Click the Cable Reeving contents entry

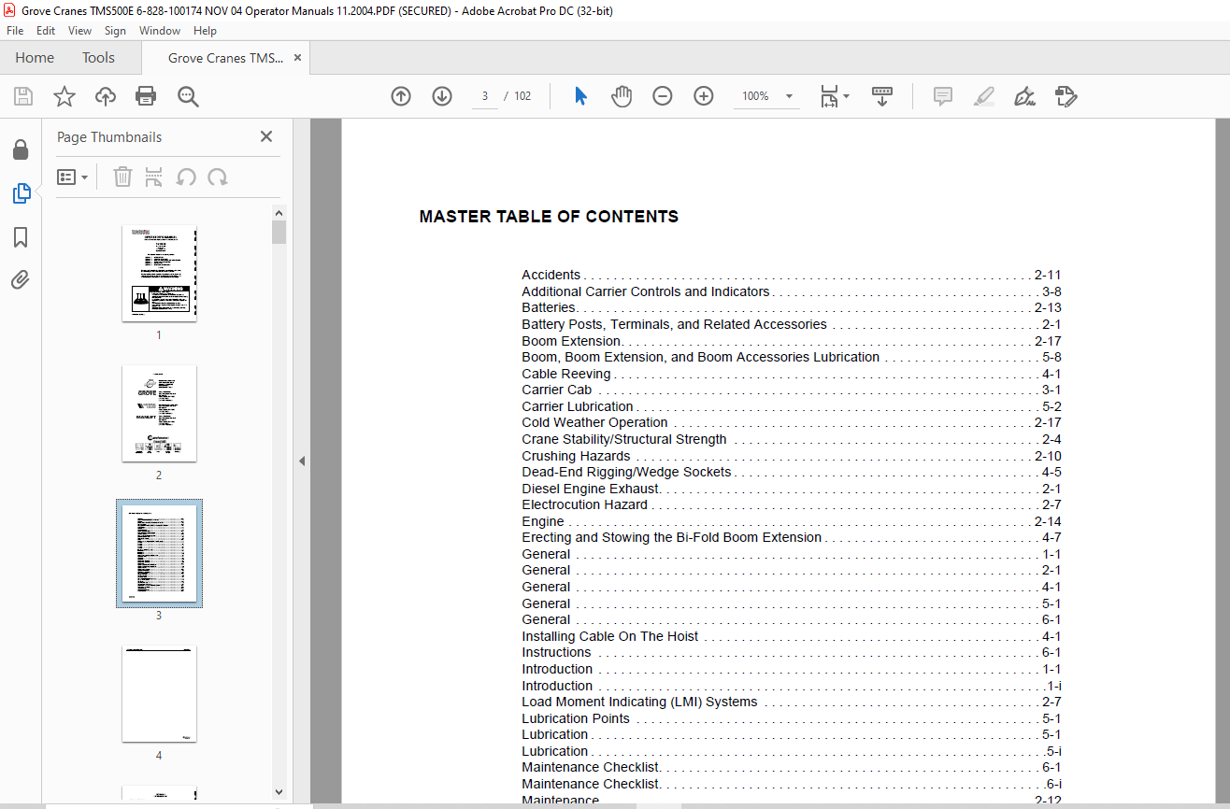coord(791,374)
